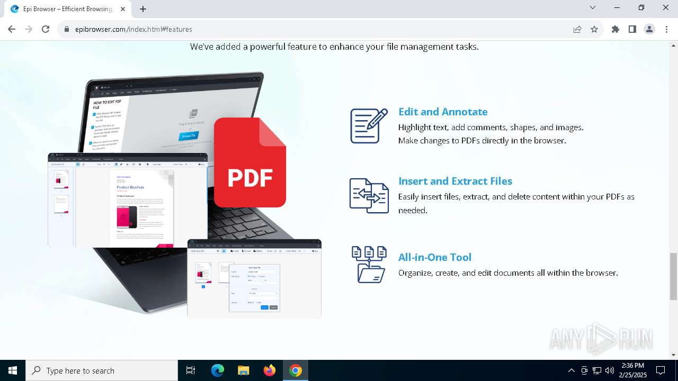Click the browser forward arrow

[x=29, y=29]
